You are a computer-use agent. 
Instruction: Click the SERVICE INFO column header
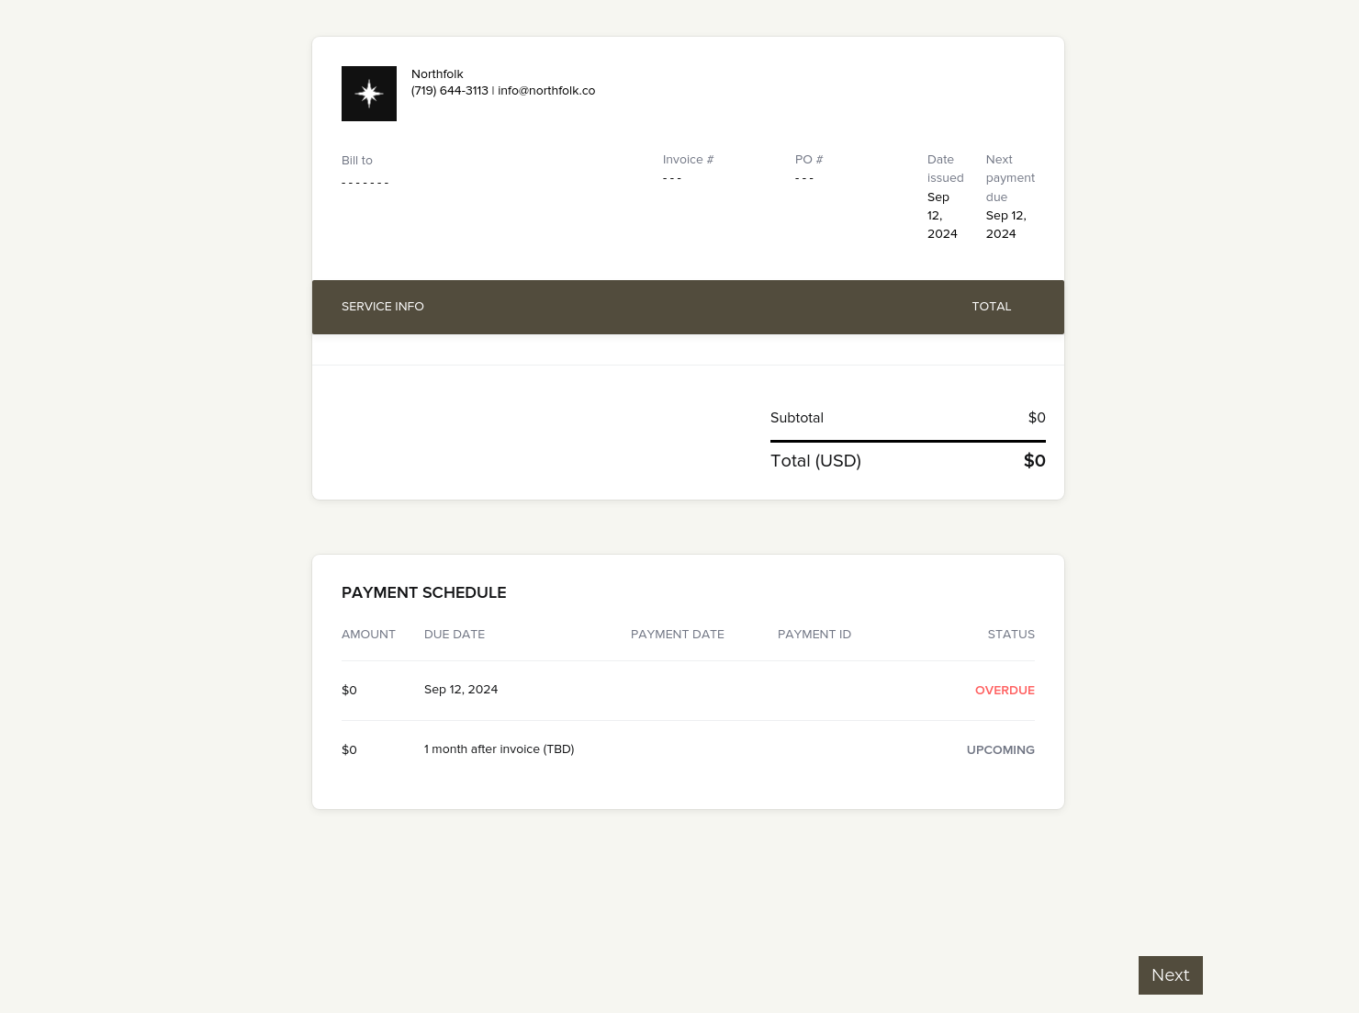tap(383, 307)
